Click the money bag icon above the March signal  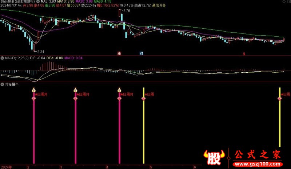(x=75, y=90)
